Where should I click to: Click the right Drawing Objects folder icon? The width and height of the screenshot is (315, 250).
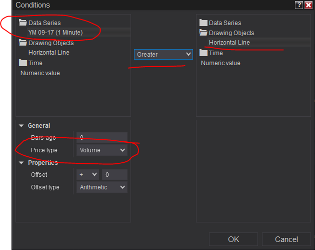(x=203, y=33)
